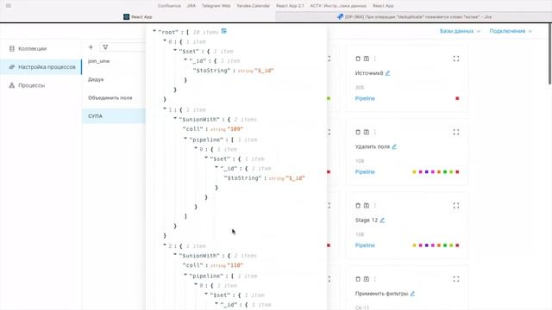
Task: Open more options on the Stage 12 card
Action: coord(375,206)
